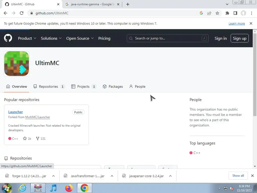Screen dimensions: 257x193
Task: Open the music note app in the taskbar
Action: [53, 188]
